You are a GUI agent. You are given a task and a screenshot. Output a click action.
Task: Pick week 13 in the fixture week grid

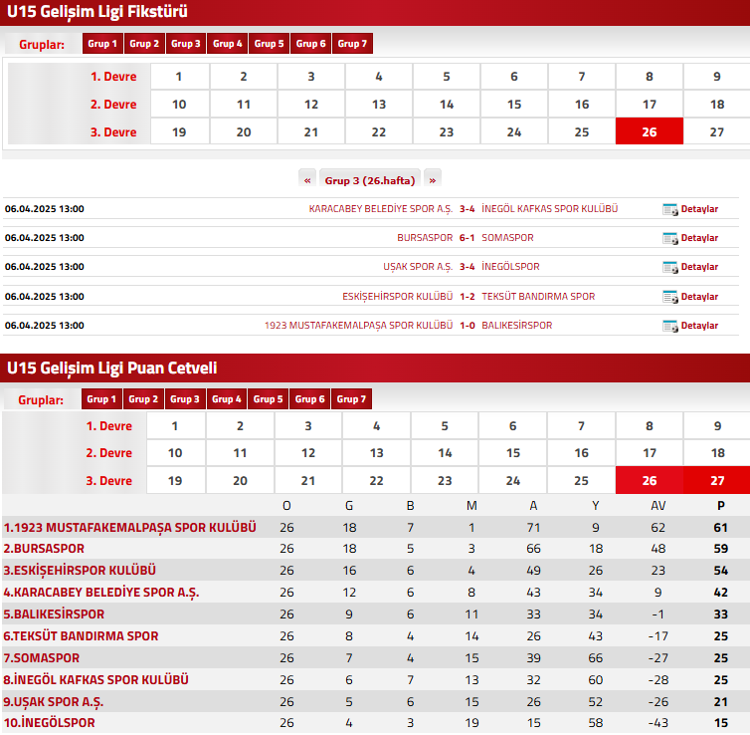[x=378, y=105]
